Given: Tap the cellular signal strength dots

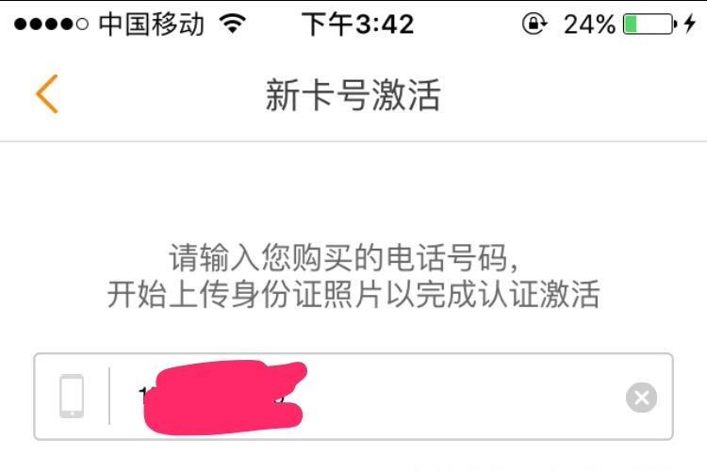Looking at the screenshot, I should click(51, 24).
